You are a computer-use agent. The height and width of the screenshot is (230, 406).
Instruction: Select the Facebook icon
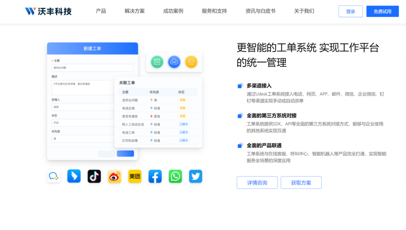click(x=155, y=176)
